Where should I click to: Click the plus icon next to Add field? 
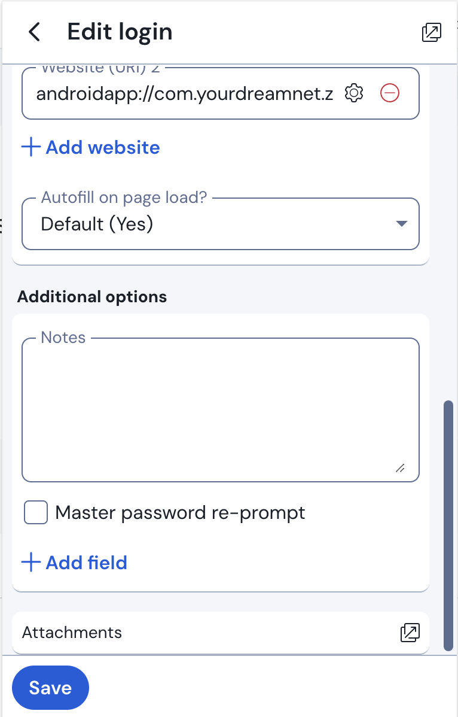pos(30,562)
